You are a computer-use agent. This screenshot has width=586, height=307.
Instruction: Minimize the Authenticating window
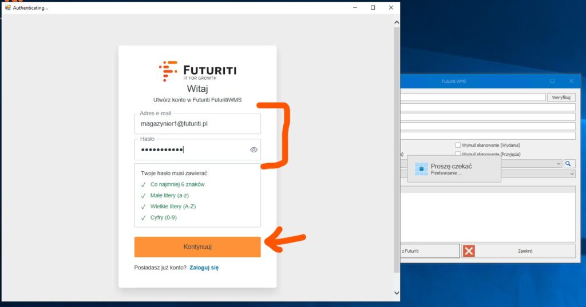(x=355, y=7)
